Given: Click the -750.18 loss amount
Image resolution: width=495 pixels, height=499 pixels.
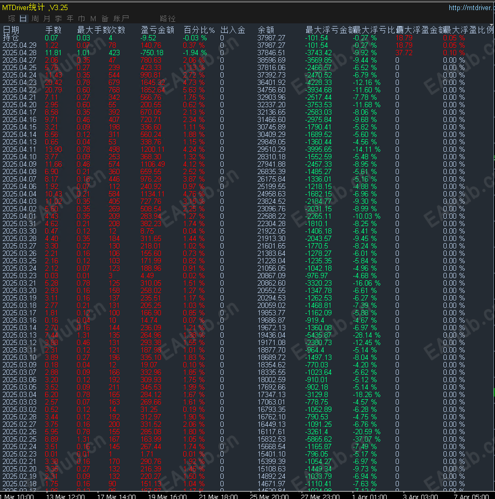Looking at the screenshot, I should (x=152, y=53).
